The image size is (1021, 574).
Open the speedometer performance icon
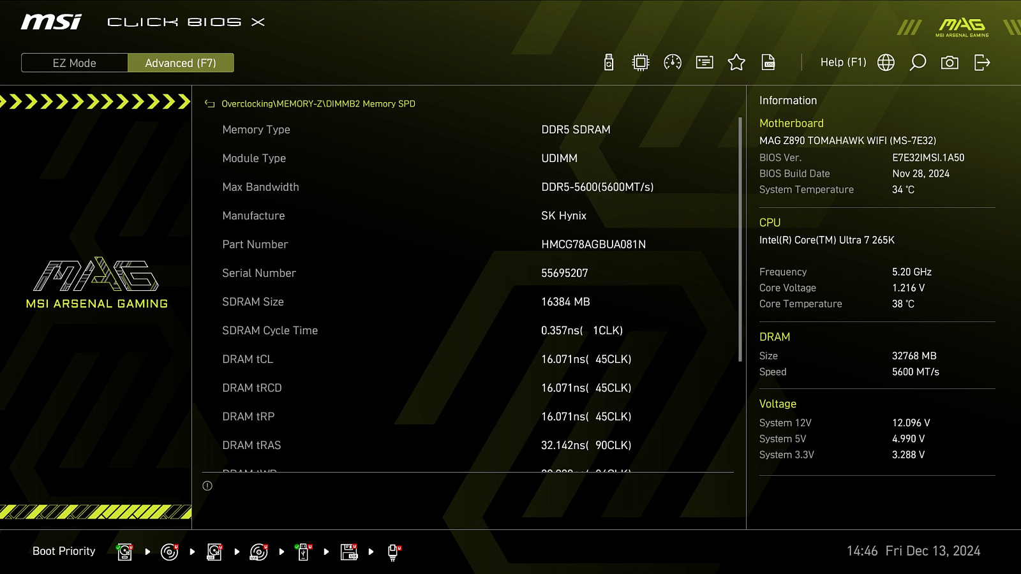pos(673,62)
